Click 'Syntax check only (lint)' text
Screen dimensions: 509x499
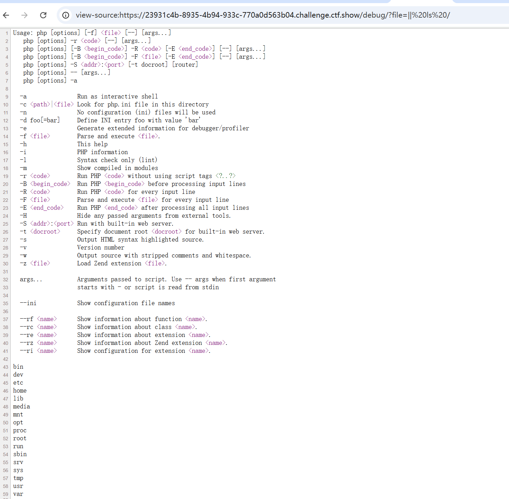click(117, 160)
